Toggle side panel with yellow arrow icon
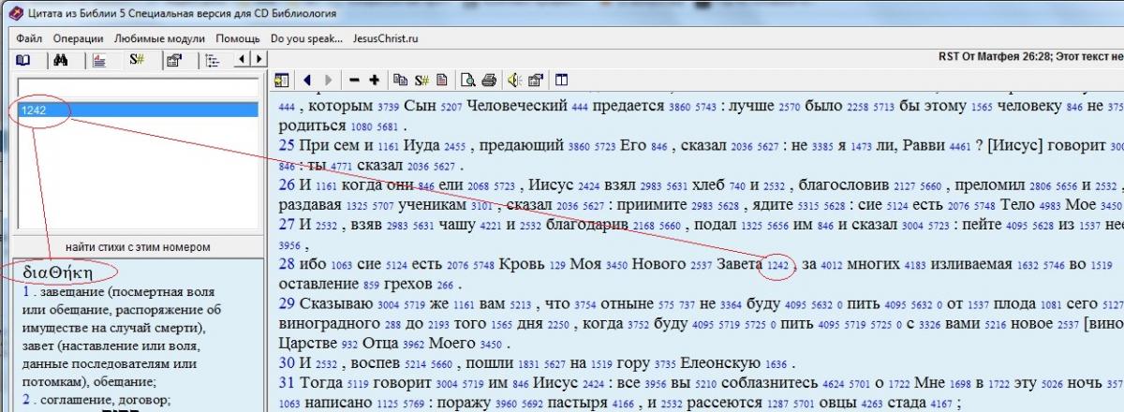Image resolution: width=1124 pixels, height=412 pixels. pos(282,80)
